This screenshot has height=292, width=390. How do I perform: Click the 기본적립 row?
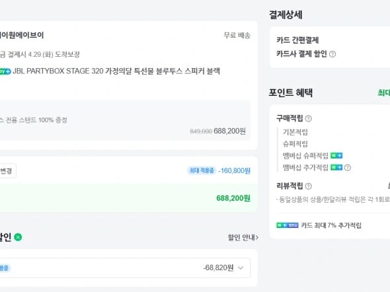coord(295,132)
